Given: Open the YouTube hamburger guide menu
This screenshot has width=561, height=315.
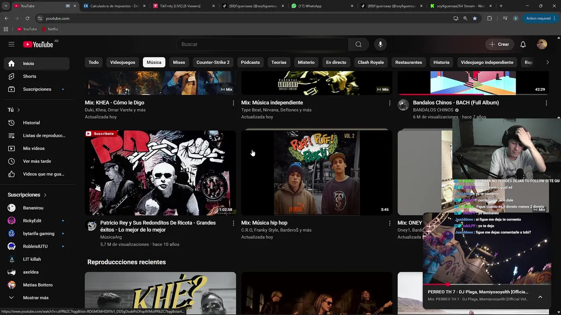Looking at the screenshot, I should [x=11, y=44].
